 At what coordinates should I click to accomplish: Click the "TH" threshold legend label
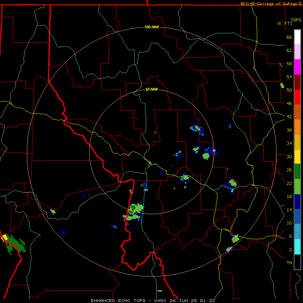tap(289, 263)
